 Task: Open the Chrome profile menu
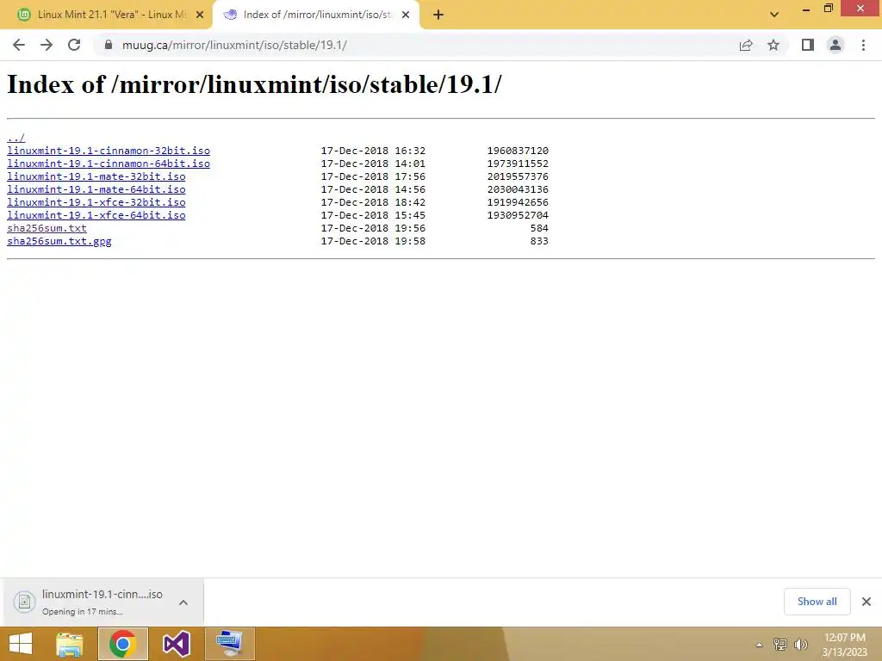click(x=835, y=45)
